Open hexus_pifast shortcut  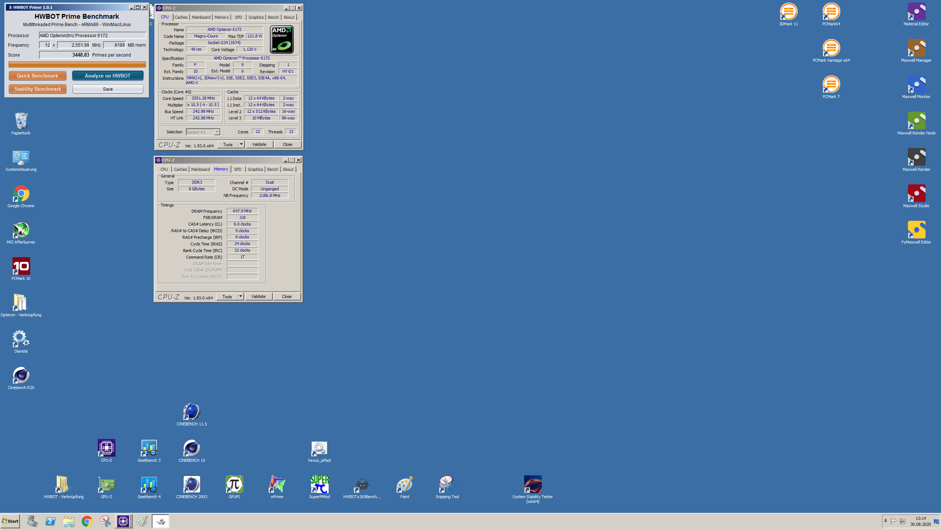point(319,451)
